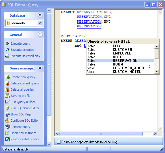
Task: Click the left panel scroll-up arrow
Action: tap(49, 11)
